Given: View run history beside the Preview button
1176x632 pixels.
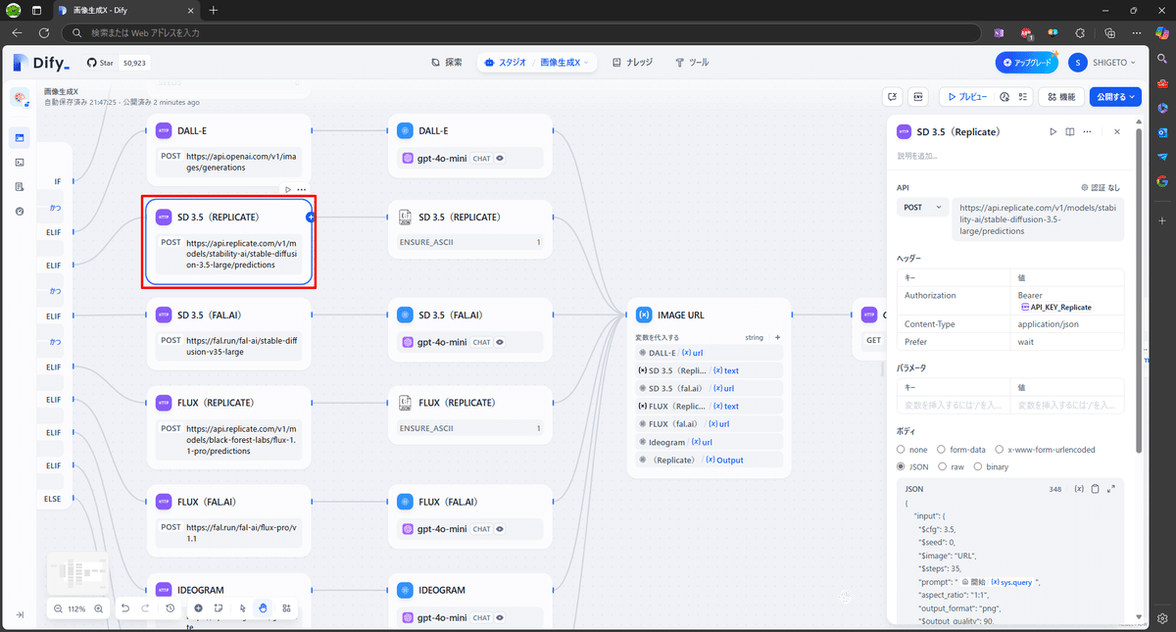Looking at the screenshot, I should [x=1004, y=97].
